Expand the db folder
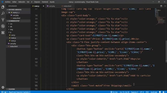Screen dimensions: 167x93 point(11,27)
